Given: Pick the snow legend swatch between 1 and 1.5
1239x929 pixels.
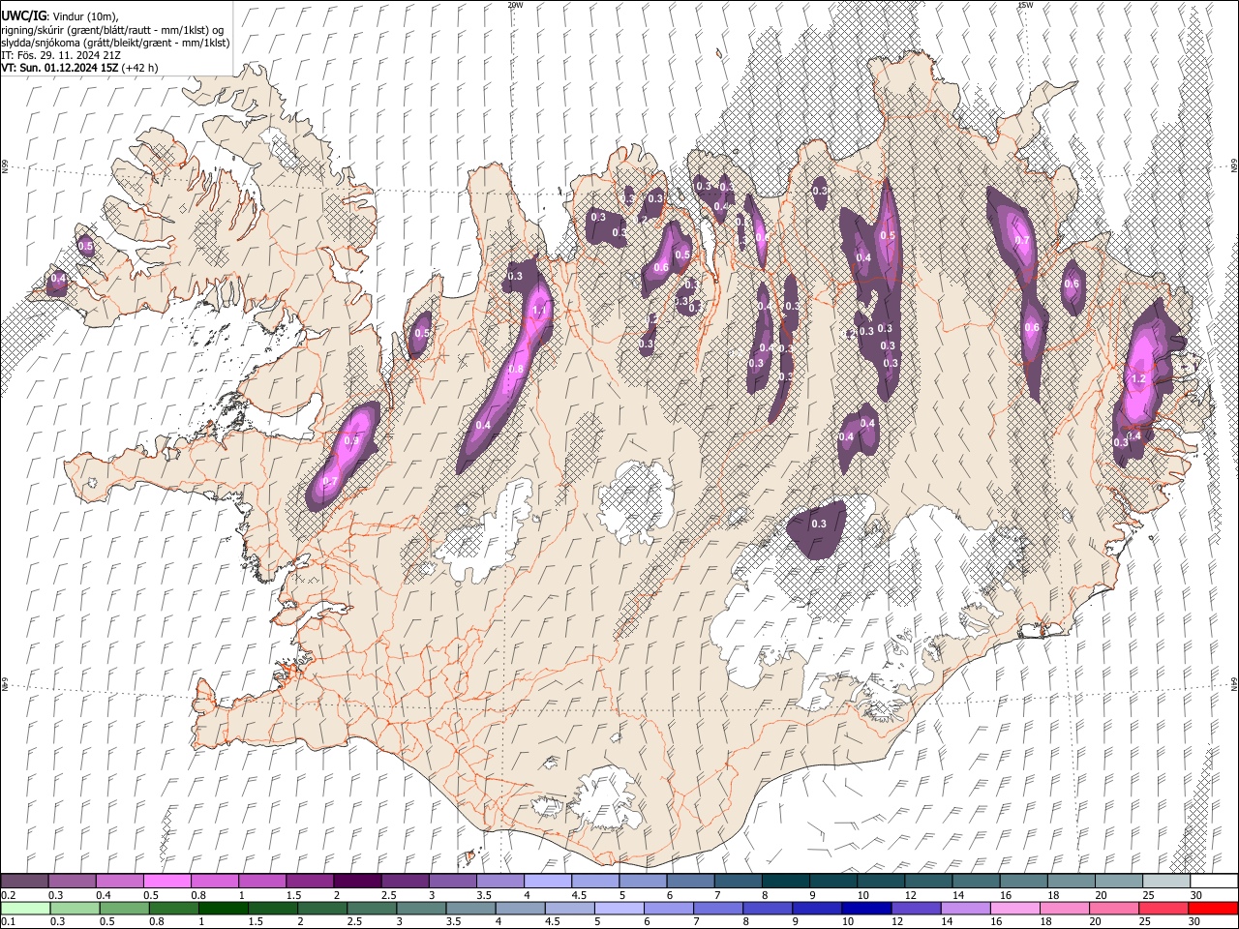Looking at the screenshot, I should (262, 882).
